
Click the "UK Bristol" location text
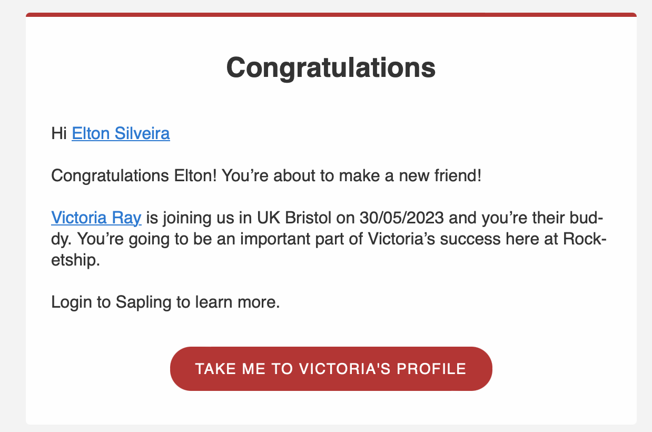tap(297, 218)
